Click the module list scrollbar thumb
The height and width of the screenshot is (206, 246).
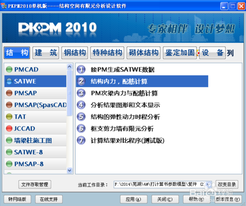[x=70, y=93]
